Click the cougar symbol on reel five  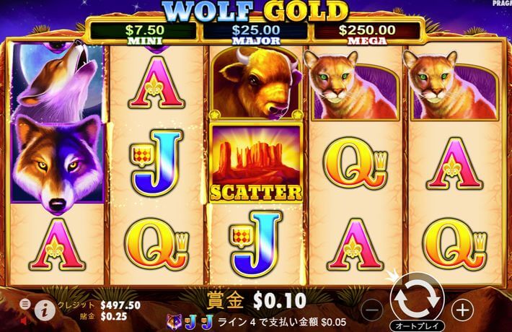453,86
